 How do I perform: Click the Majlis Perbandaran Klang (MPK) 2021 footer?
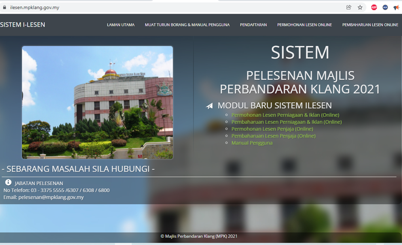[199, 236]
